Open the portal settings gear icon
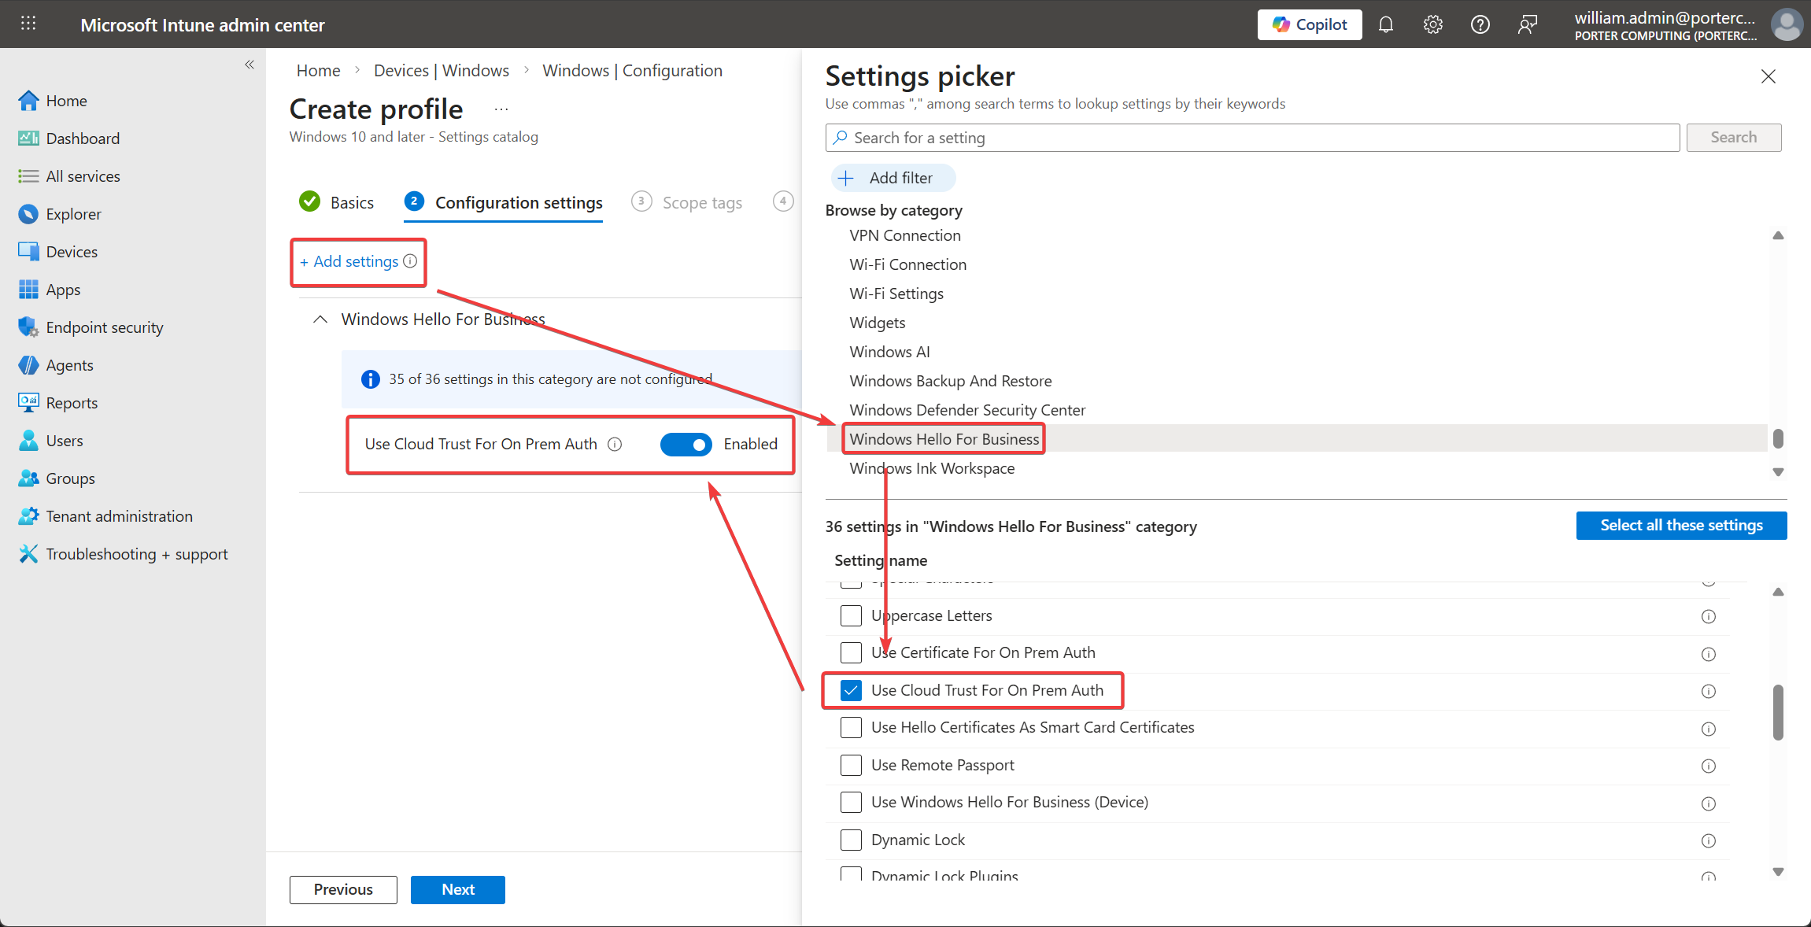 pyautogui.click(x=1432, y=25)
